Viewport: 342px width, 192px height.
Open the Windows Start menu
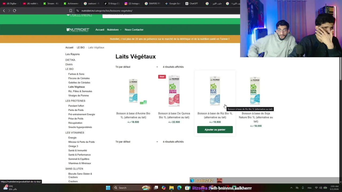point(108,188)
